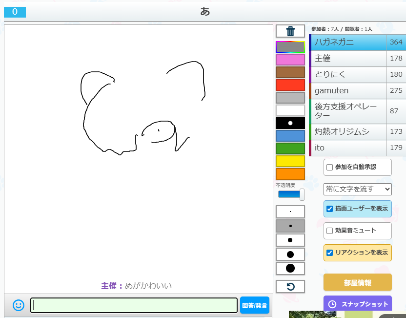Select the black color with white dot
Viewport: 406px width, 318px height.
[290, 123]
